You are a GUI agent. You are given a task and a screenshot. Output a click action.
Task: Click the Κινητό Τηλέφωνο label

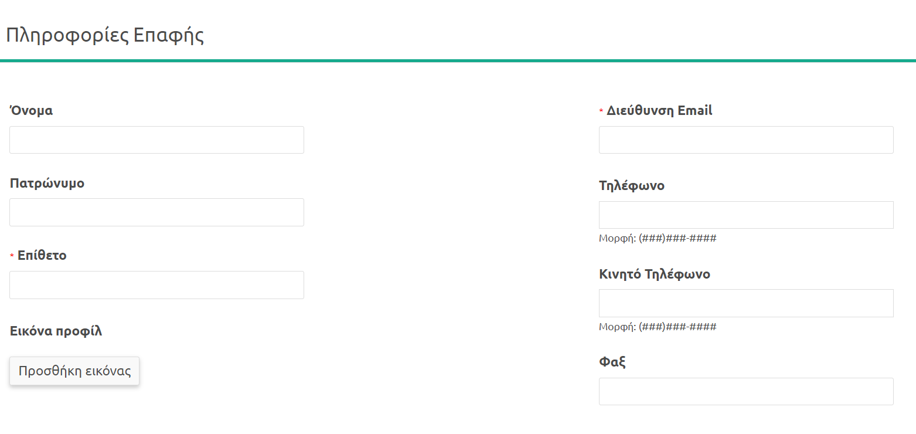(654, 274)
